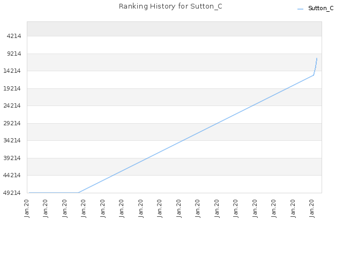Click the y-axis label 9214
Viewport: 343px width, 257px height.
(14, 54)
